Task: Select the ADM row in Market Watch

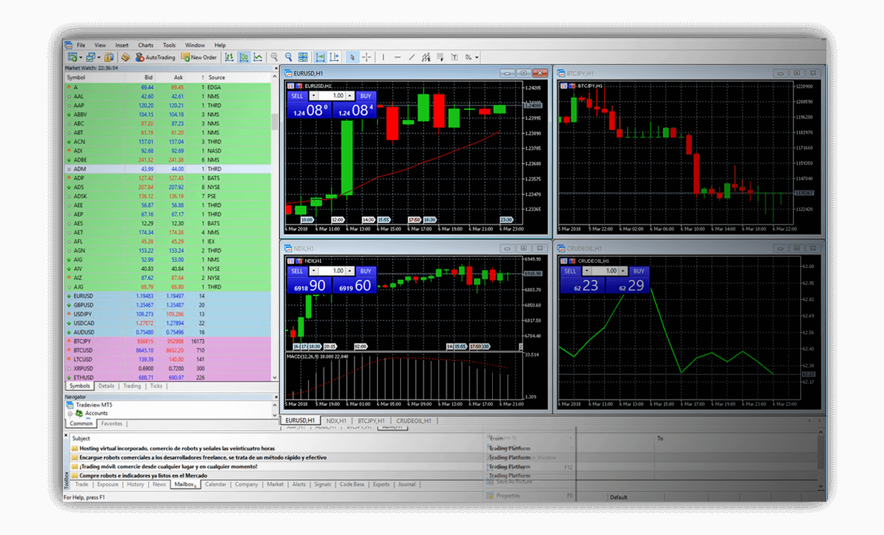Action: (168, 169)
